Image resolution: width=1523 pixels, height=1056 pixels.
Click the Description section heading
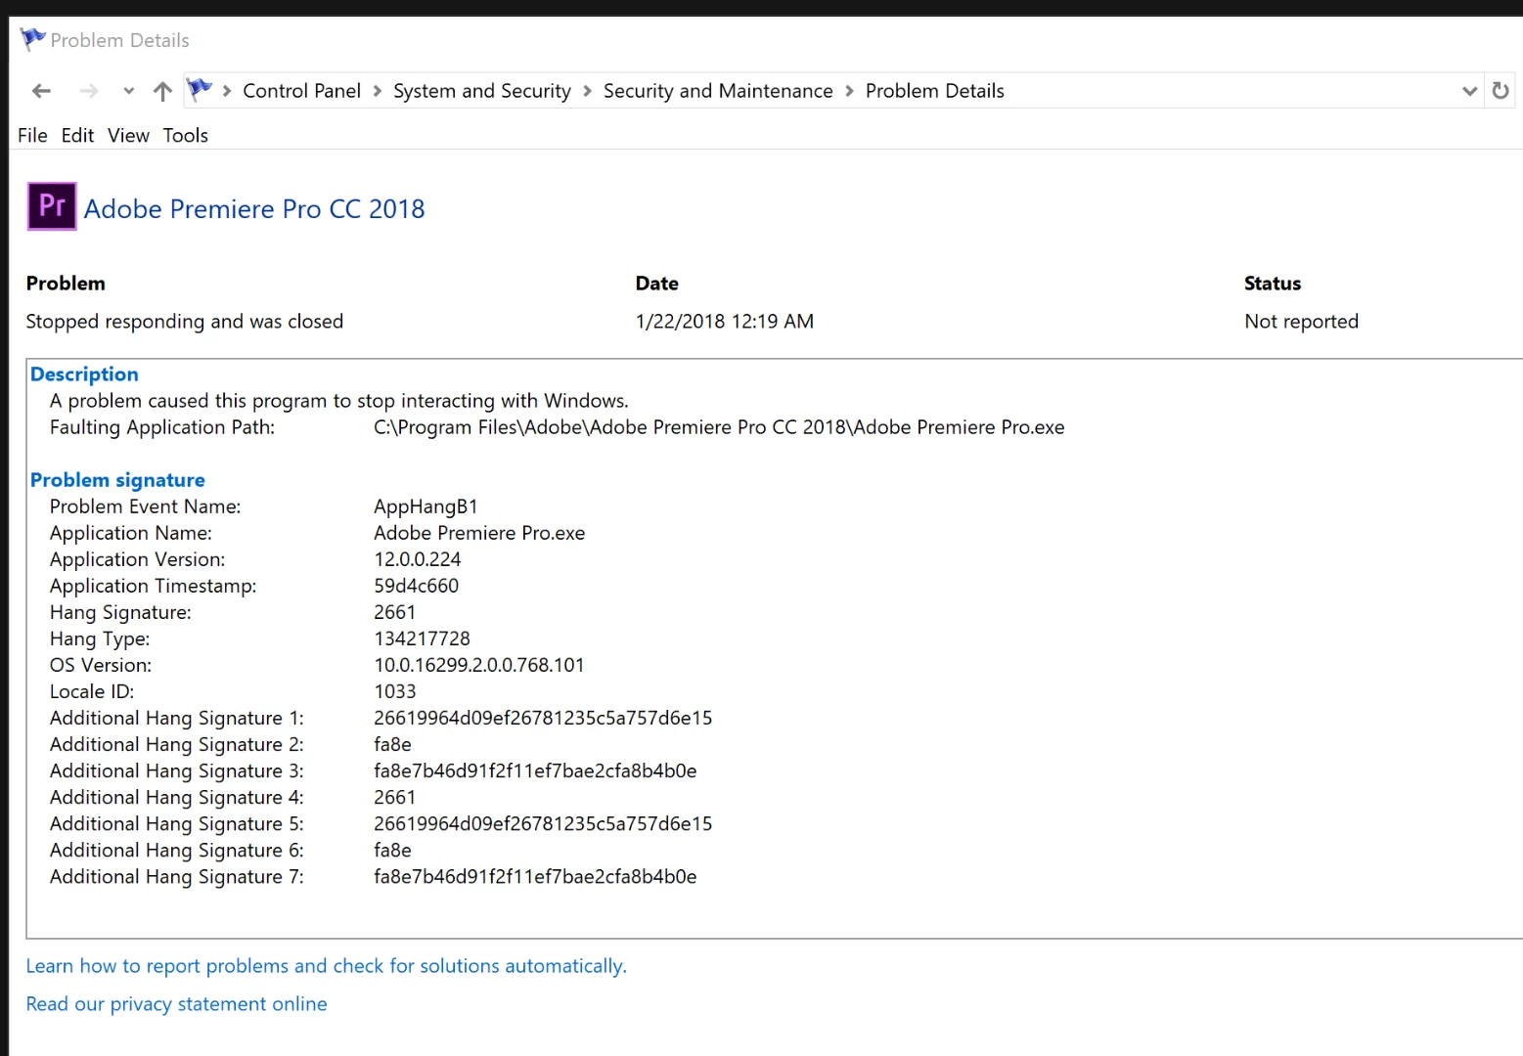[84, 374]
